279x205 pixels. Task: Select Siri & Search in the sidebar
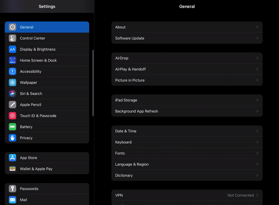47,93
